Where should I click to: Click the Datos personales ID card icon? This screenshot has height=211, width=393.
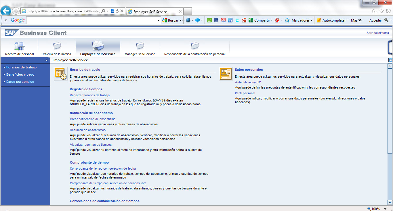(226, 74)
